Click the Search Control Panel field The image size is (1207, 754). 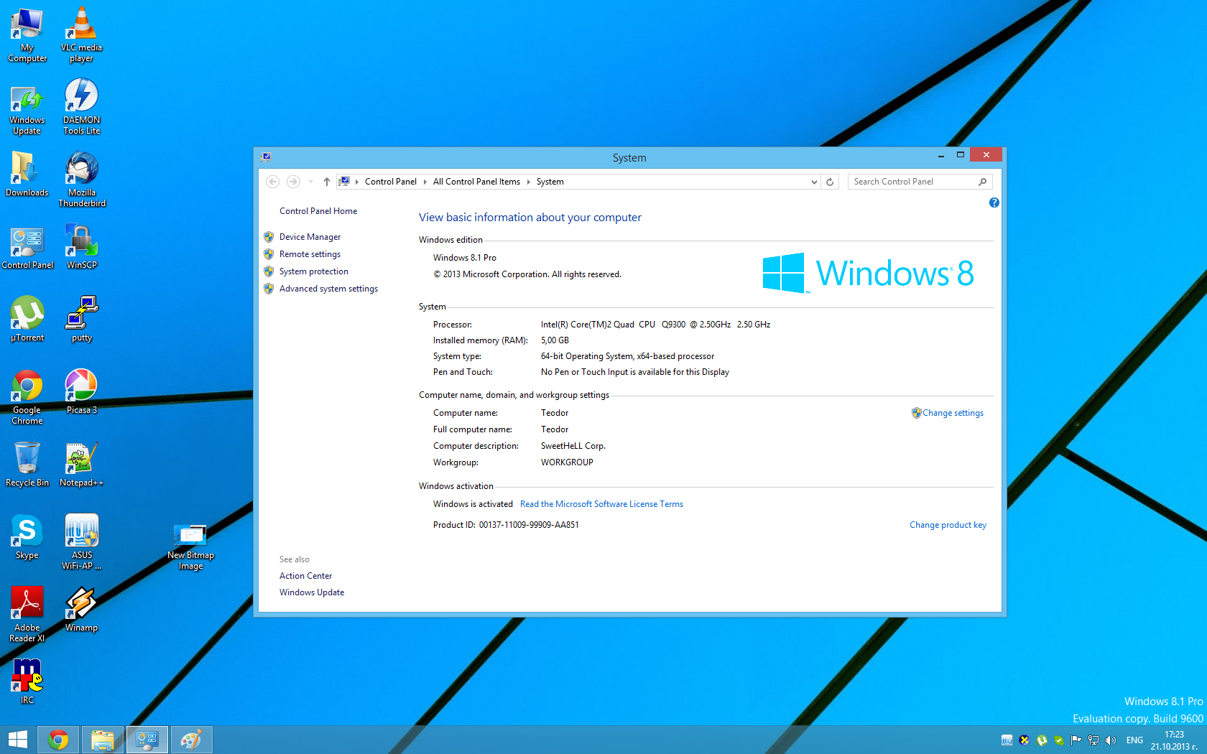tap(912, 182)
